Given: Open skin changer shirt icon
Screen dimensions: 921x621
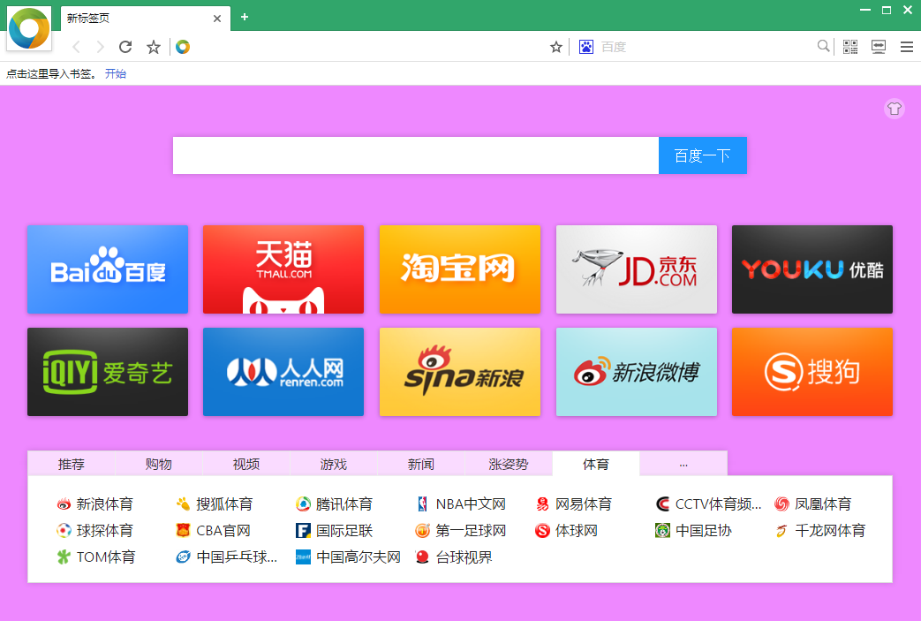Looking at the screenshot, I should (895, 109).
